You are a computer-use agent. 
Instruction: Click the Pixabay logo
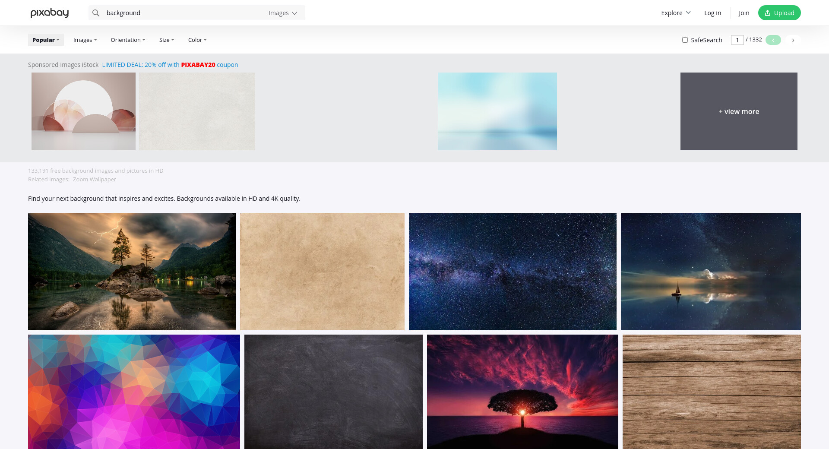tap(49, 13)
